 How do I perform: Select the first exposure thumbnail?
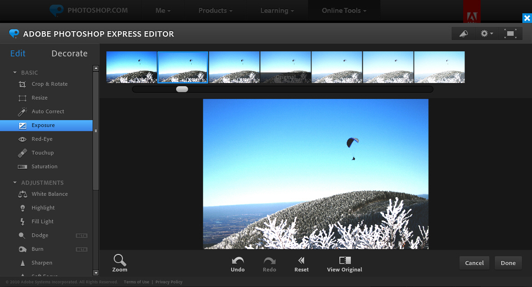point(132,67)
